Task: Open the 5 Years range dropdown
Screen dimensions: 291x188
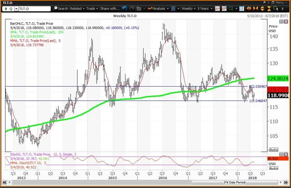Action: (x=205, y=9)
